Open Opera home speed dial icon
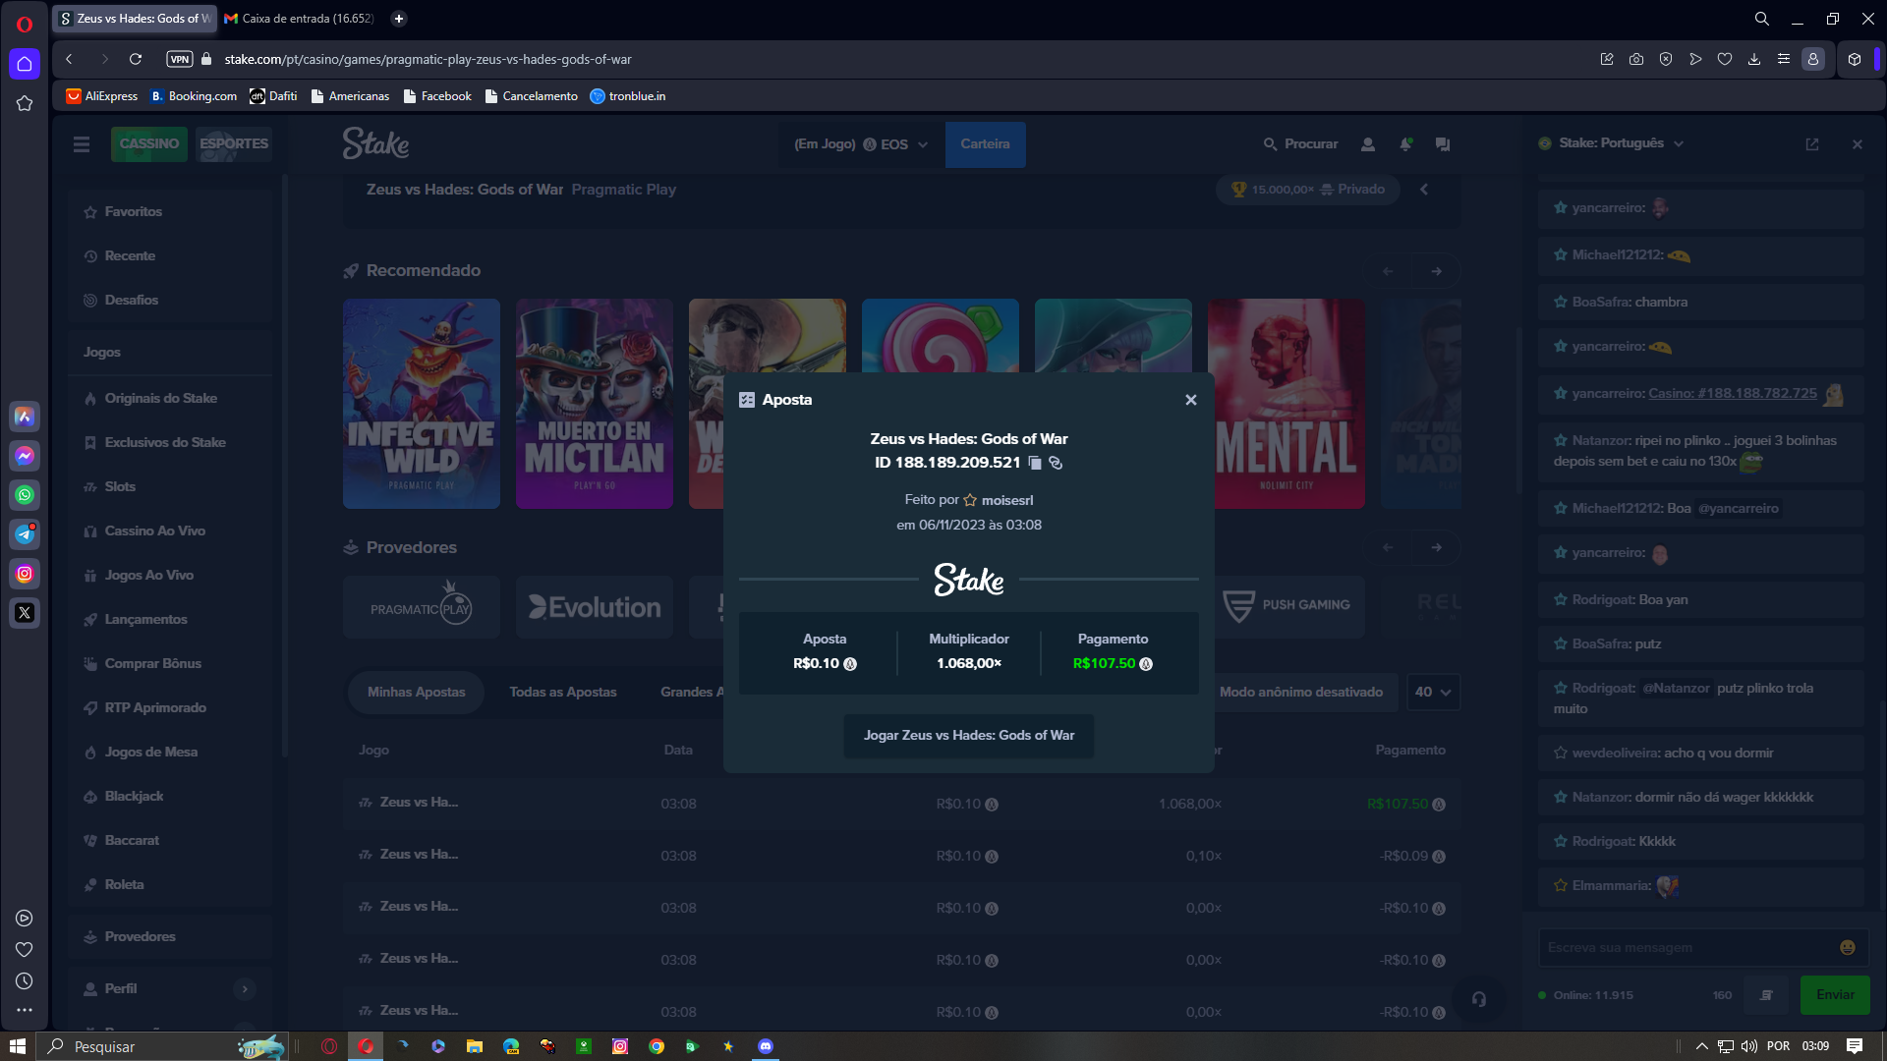 tap(25, 64)
